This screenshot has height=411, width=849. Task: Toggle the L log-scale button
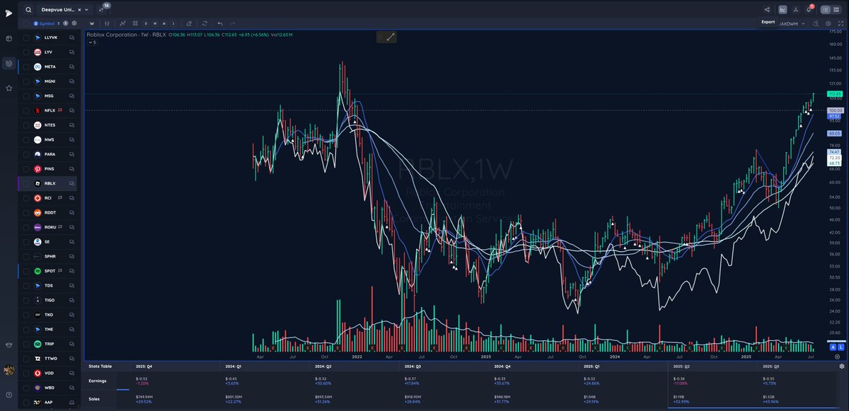[x=841, y=348]
